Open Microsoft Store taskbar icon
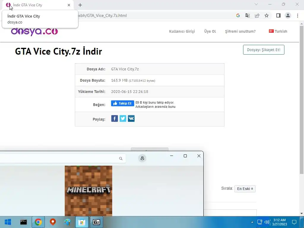The width and height of the screenshot is (304, 228). coord(82,222)
